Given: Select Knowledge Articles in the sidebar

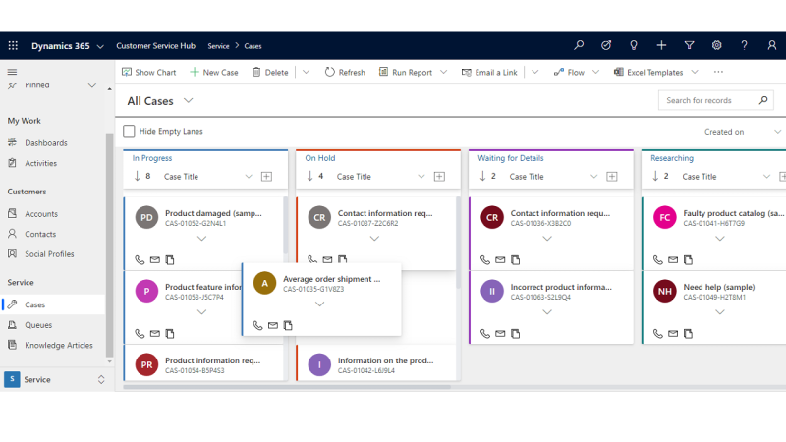Looking at the screenshot, I should click(58, 345).
